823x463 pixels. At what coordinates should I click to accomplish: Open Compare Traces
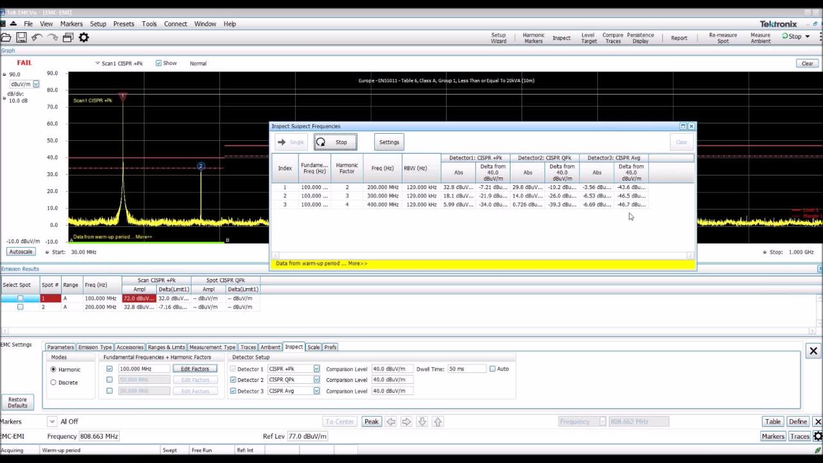click(612, 38)
